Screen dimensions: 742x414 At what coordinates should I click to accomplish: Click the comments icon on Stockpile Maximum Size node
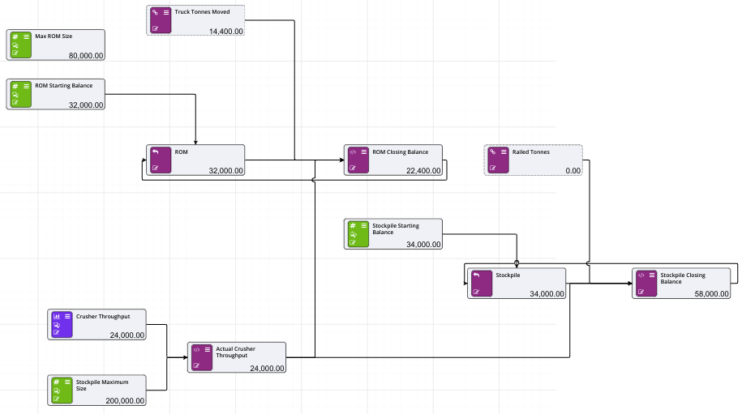click(56, 389)
